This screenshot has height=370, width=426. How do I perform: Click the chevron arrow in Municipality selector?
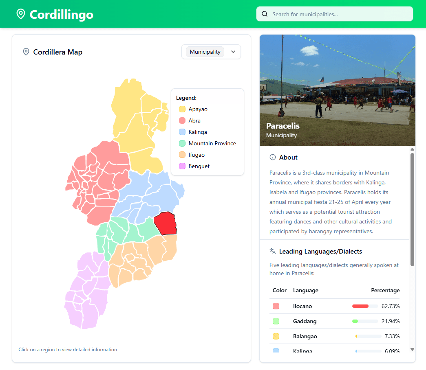[x=233, y=52]
